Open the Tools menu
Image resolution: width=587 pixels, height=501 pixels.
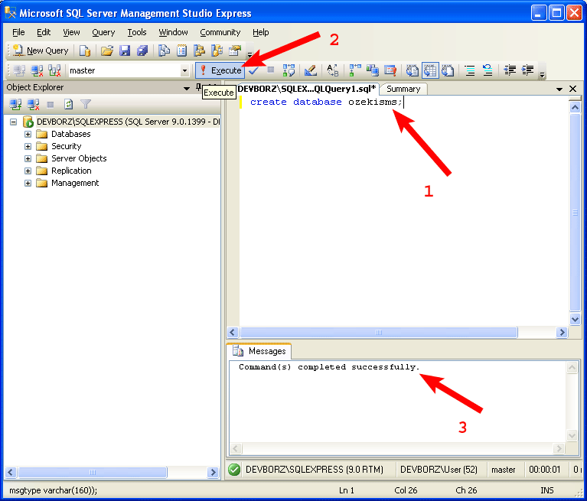[137, 33]
